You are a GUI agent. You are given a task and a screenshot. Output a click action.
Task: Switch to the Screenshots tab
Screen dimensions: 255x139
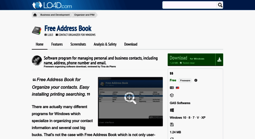click(78, 44)
